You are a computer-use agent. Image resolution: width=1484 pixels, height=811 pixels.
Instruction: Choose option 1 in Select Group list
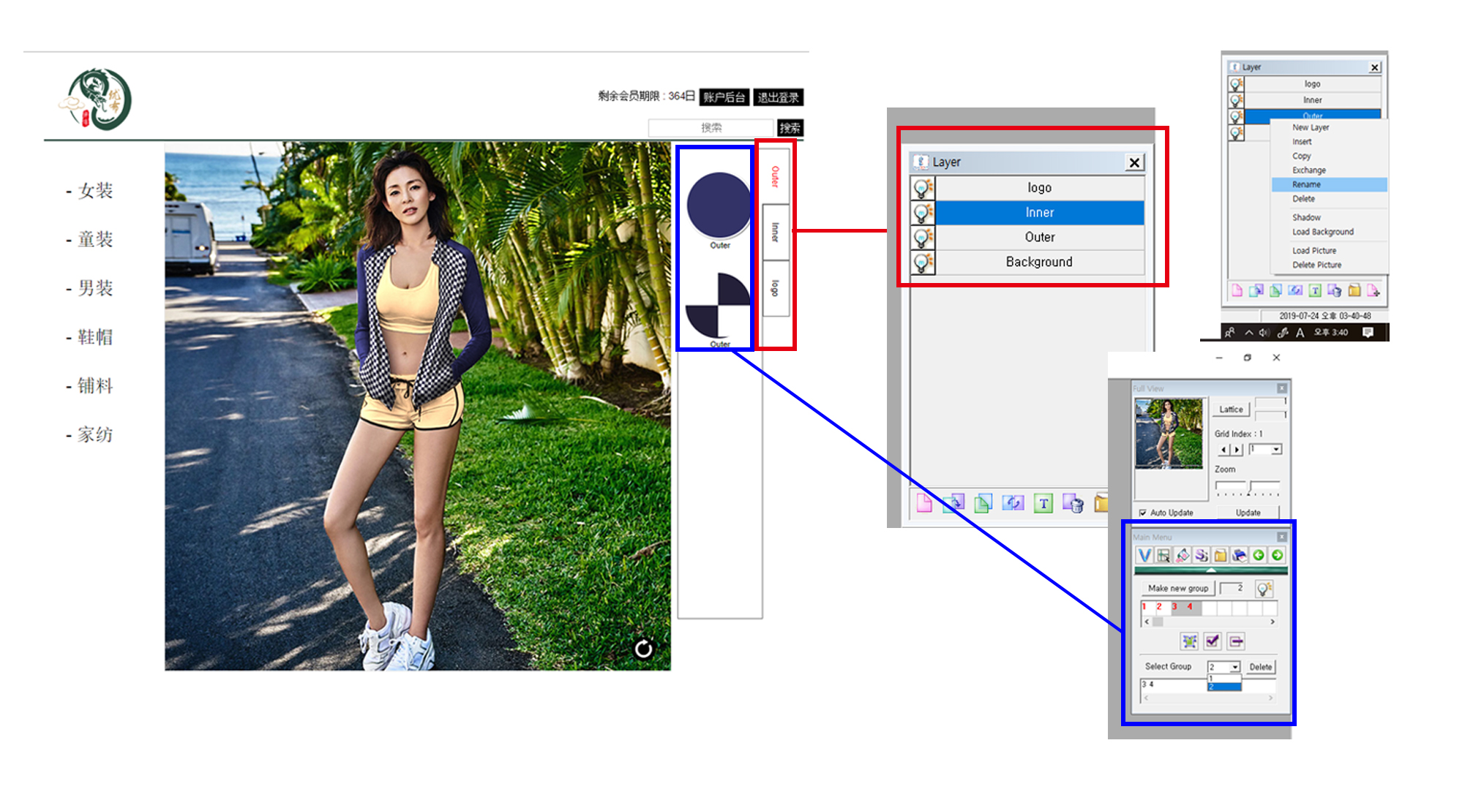1224,679
